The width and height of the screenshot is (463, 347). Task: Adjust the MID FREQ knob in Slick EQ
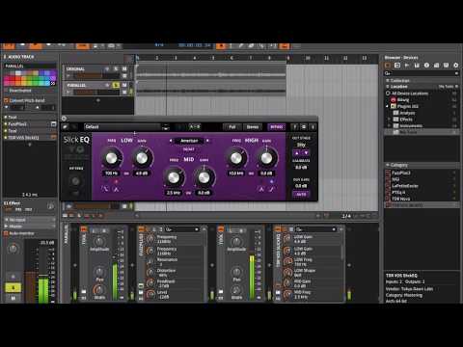coord(174,177)
